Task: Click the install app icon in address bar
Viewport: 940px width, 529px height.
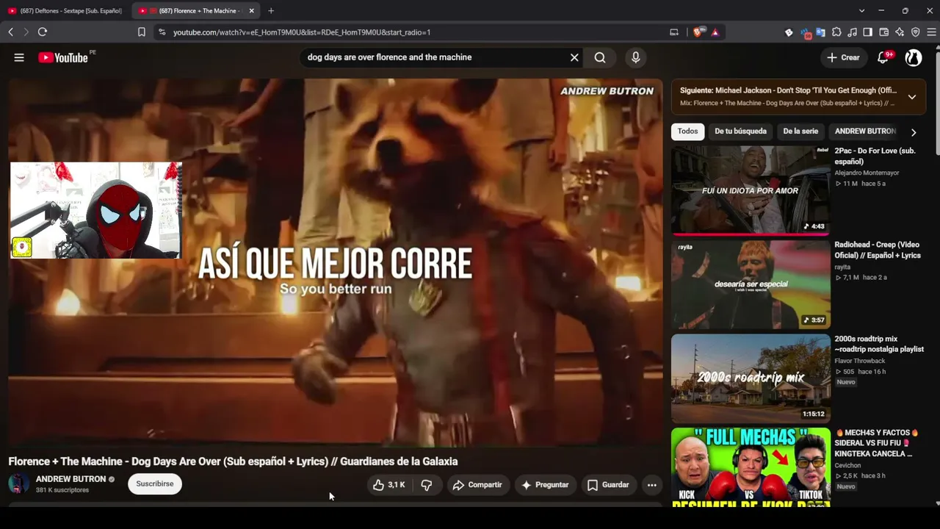Action: 674,32
